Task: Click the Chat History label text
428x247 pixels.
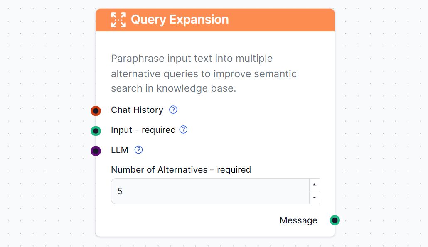Action: 137,110
